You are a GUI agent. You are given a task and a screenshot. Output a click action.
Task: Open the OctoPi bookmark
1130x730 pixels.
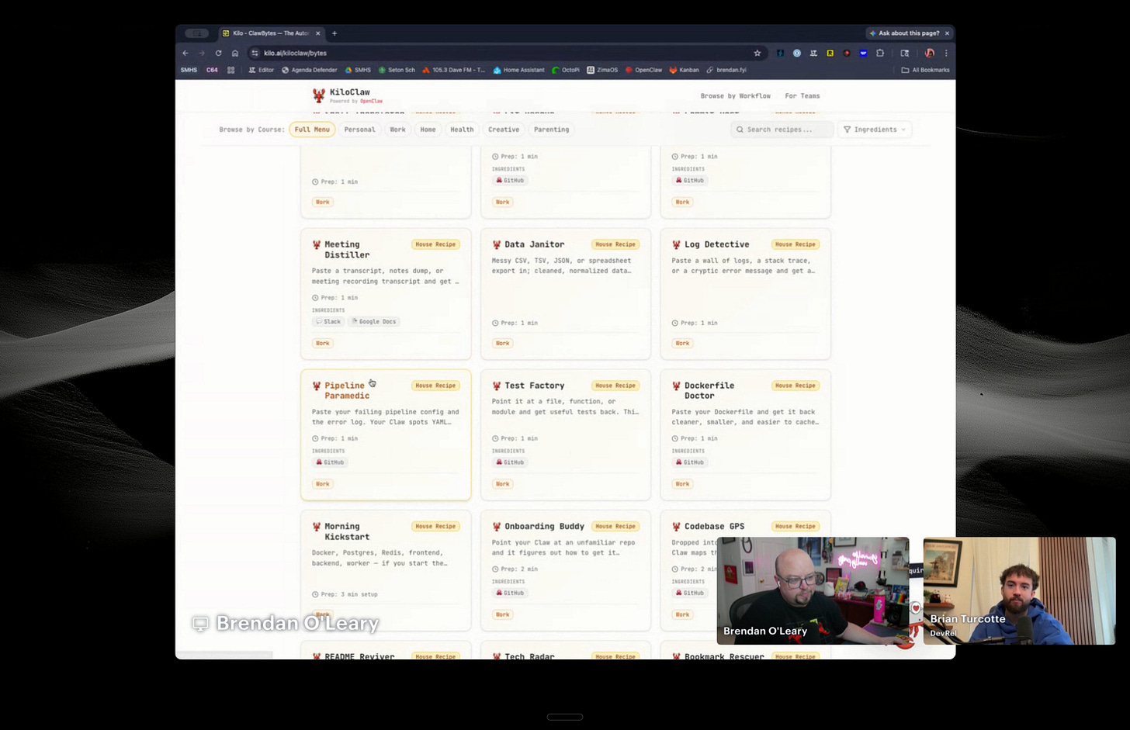pyautogui.click(x=566, y=70)
